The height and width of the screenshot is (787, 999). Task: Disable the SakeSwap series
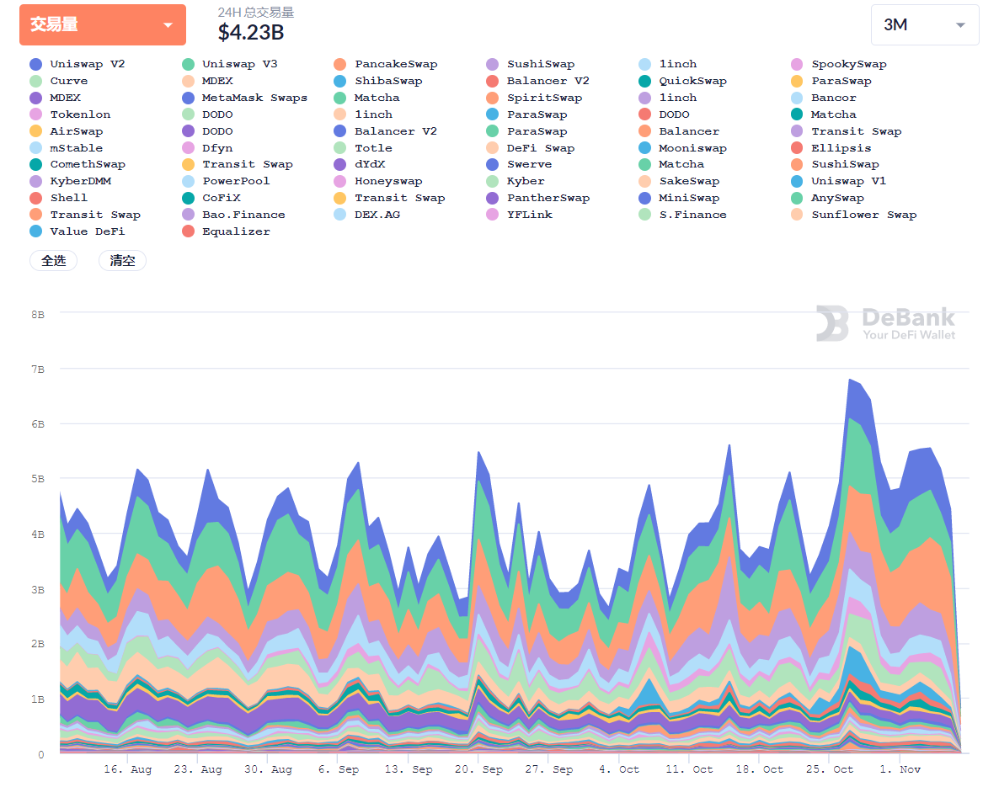679,181
